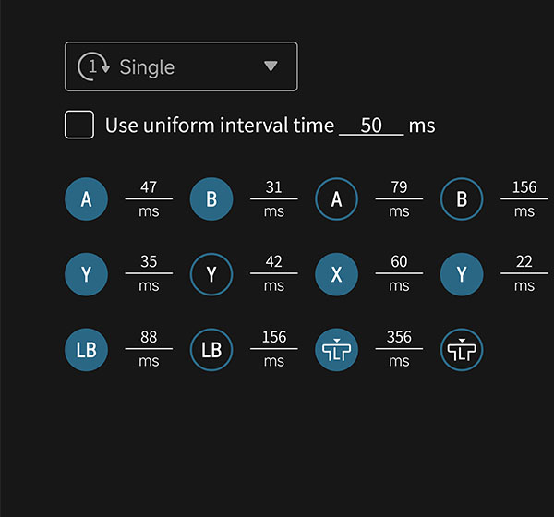Select the outlined B button release icon
This screenshot has height=517, width=554.
[462, 199]
